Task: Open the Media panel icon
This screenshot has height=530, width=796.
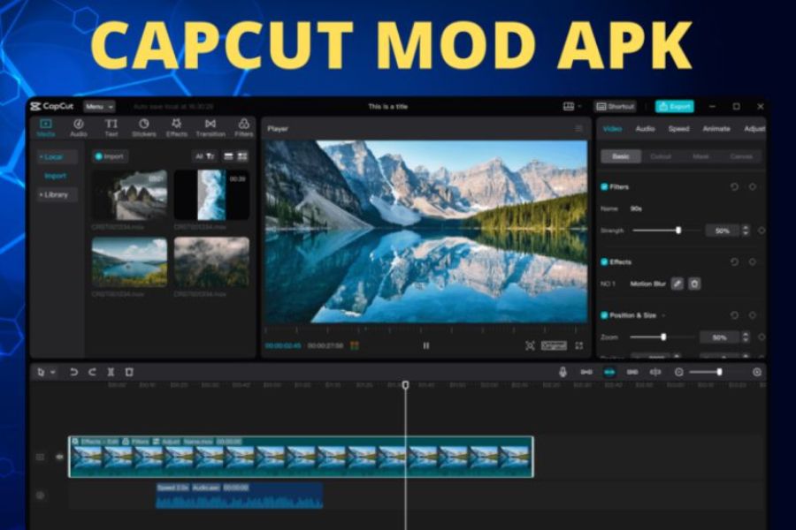Action: point(46,124)
